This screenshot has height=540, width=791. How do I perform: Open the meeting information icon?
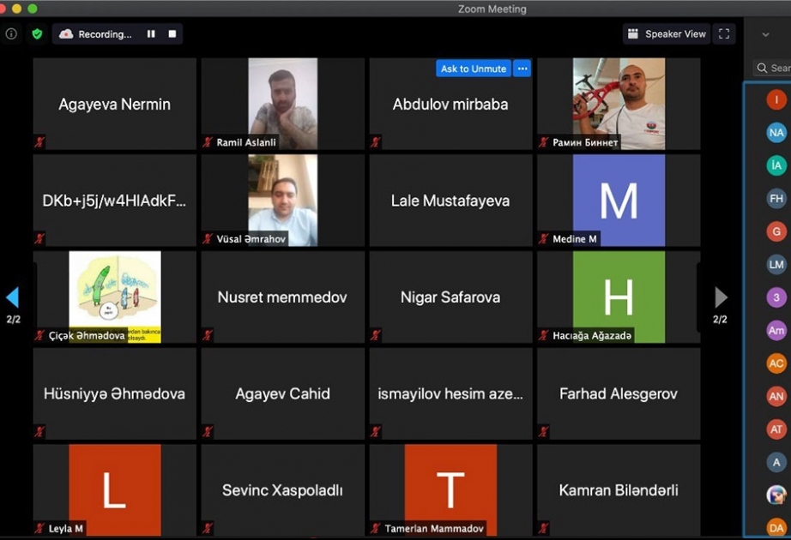click(11, 33)
